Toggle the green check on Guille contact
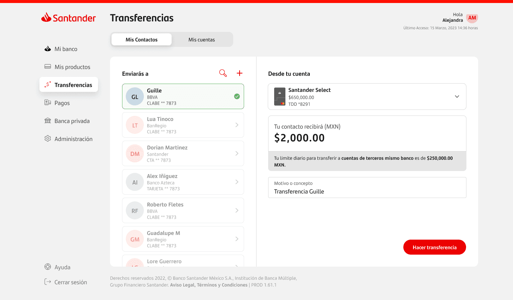This screenshot has width=513, height=300. click(237, 96)
